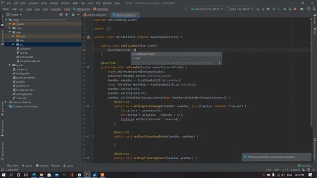Click CRLF line separator in status bar
The height and width of the screenshot is (178, 317).
[276, 170]
